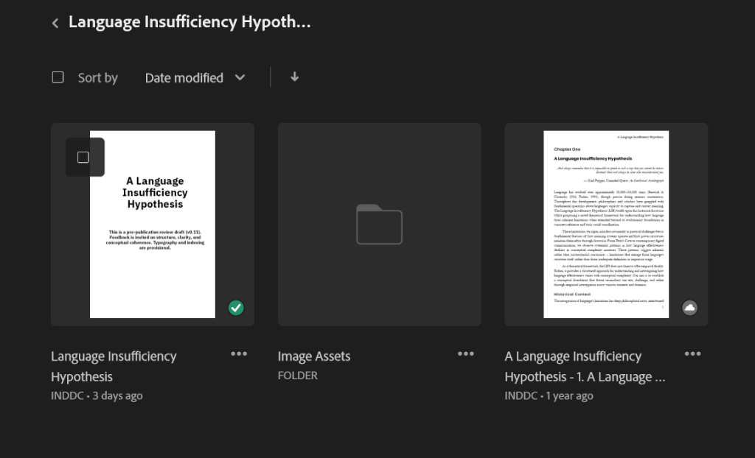Show more options for the 1-year-old document
The image size is (755, 458).
692,354
